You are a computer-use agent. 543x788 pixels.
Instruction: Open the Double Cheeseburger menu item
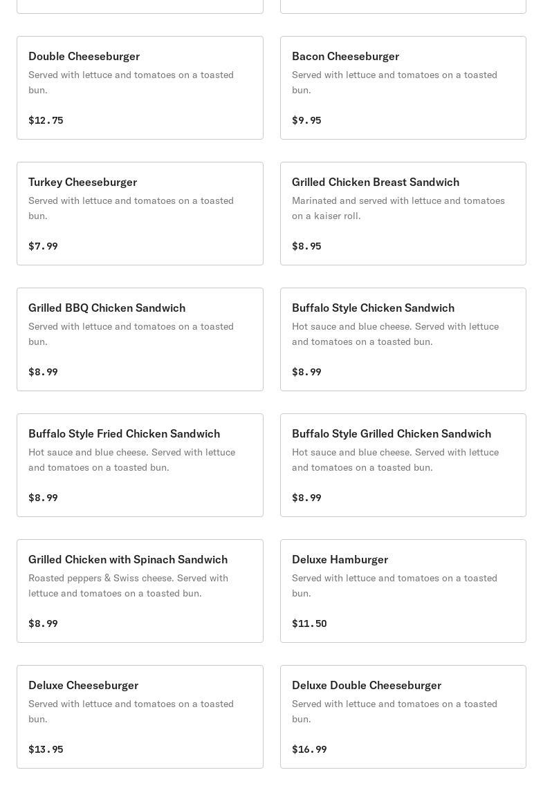coord(84,56)
